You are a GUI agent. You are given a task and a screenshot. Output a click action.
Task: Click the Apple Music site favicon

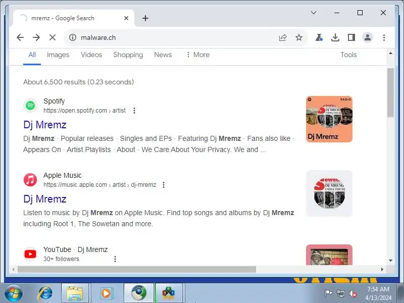pyautogui.click(x=30, y=180)
